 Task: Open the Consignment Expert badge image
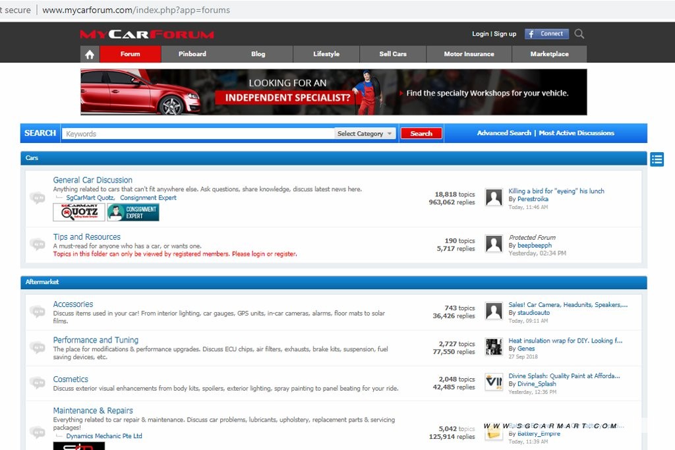tap(133, 212)
